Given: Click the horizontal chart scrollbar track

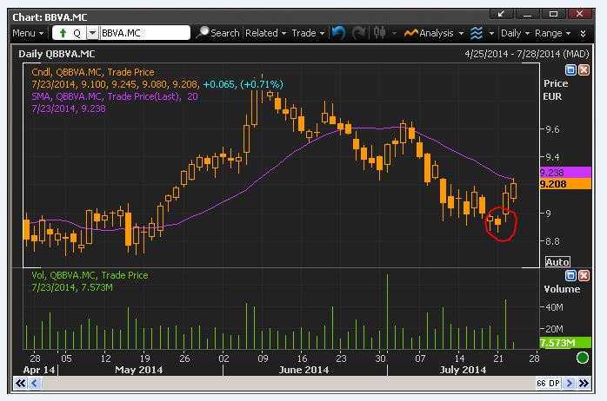Looking at the screenshot, I should point(288,384).
